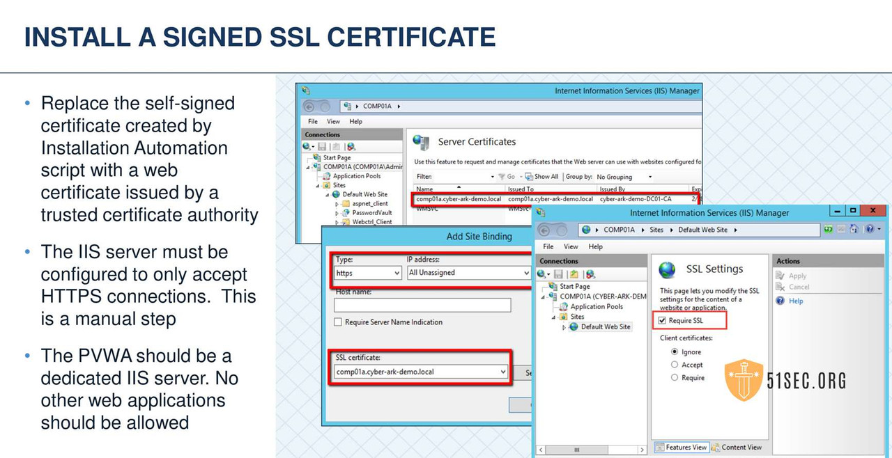Open Group by No Grouping dropdown
The image size is (892, 458).
pyautogui.click(x=649, y=177)
